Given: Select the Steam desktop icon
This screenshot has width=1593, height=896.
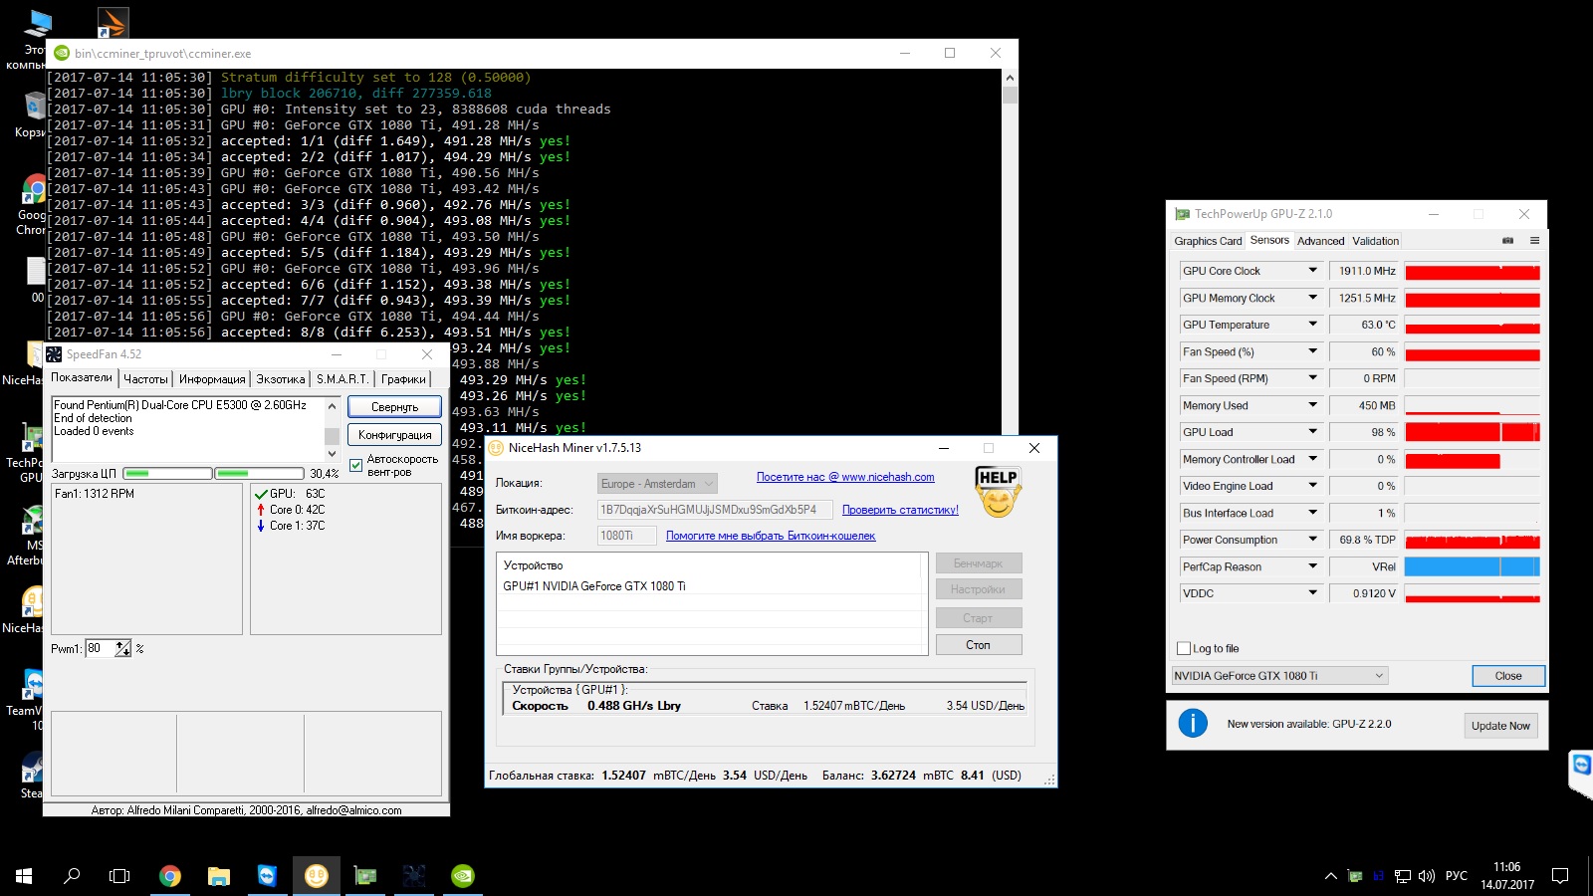Looking at the screenshot, I should [32, 776].
